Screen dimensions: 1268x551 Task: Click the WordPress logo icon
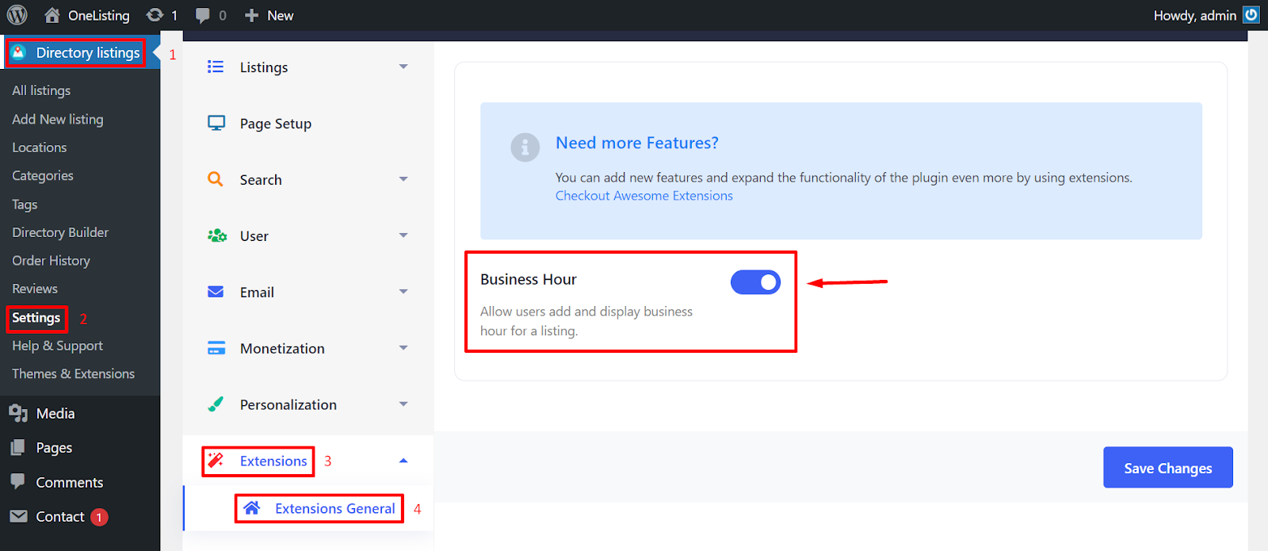17,15
